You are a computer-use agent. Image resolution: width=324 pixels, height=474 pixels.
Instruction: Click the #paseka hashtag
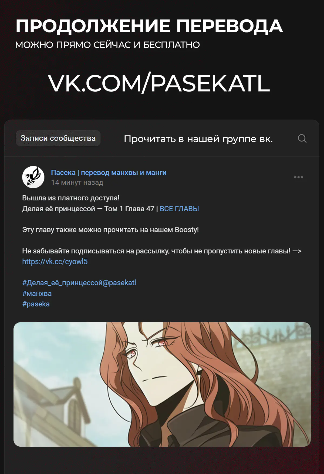click(x=36, y=304)
